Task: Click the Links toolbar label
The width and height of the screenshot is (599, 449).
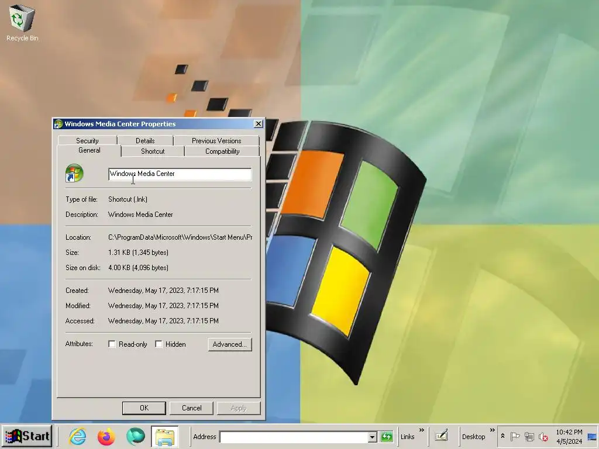Action: click(x=408, y=436)
